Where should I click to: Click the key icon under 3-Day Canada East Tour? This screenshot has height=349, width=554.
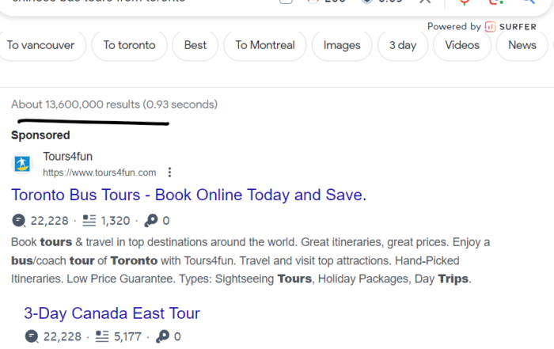click(162, 336)
